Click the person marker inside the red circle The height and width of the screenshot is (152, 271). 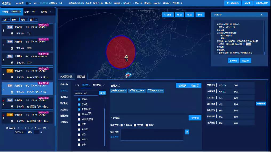point(126,58)
